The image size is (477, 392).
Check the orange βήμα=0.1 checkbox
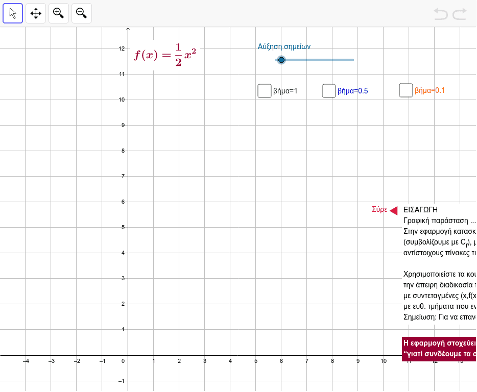(x=406, y=90)
